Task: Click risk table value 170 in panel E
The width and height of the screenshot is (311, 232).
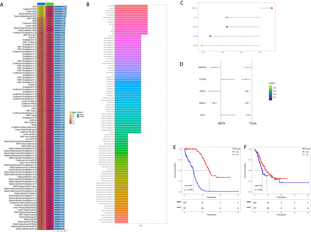Action: 185,203
